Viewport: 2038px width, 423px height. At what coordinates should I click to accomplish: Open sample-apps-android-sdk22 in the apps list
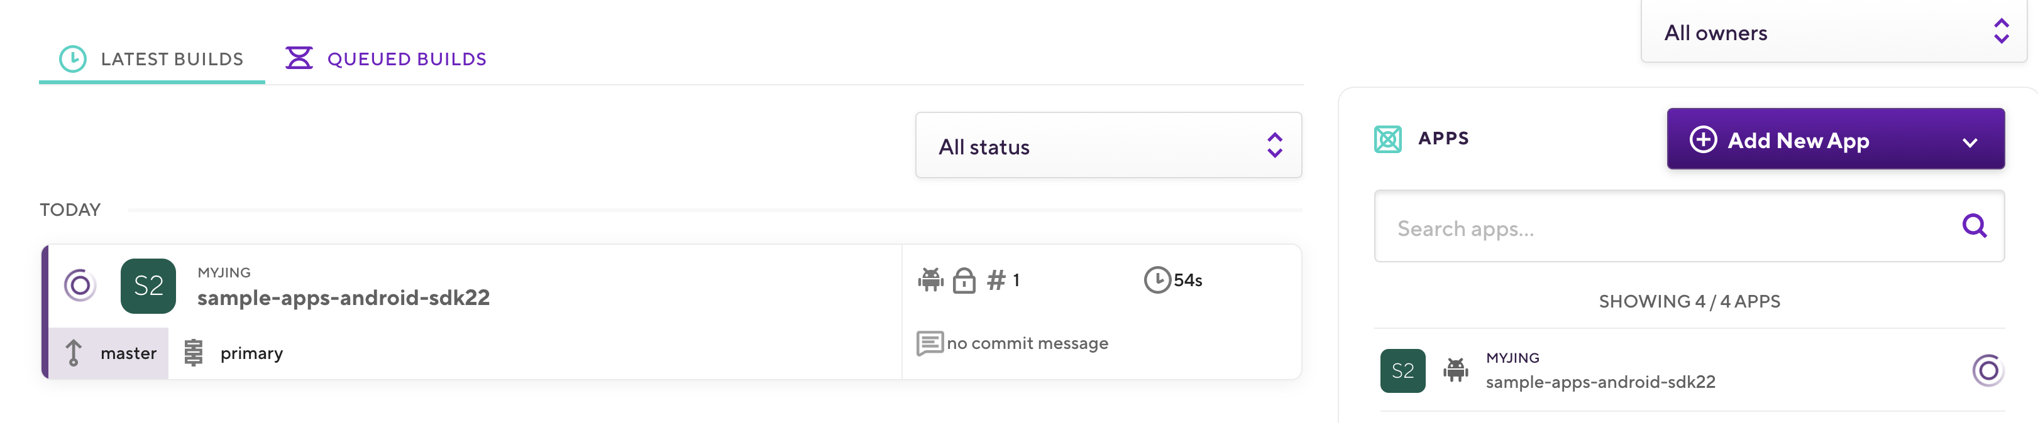pos(1600,382)
